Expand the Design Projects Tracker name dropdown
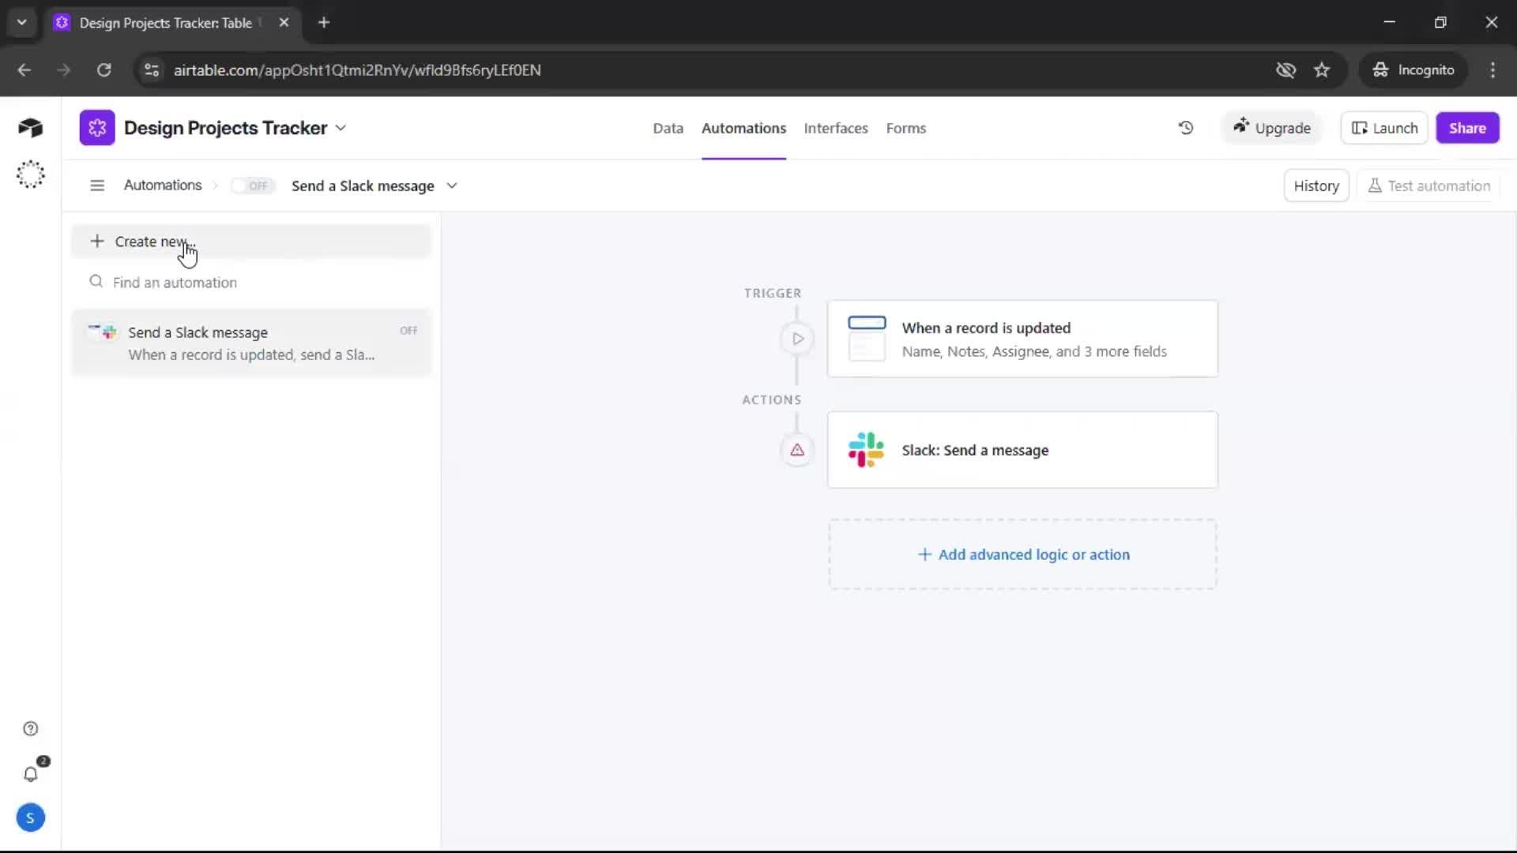This screenshot has height=853, width=1517. 341,128
